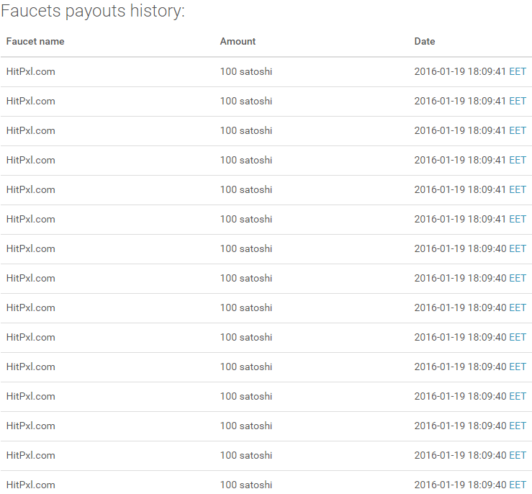The height and width of the screenshot is (494, 532).
Task: Click the Amount column header
Action: point(238,41)
